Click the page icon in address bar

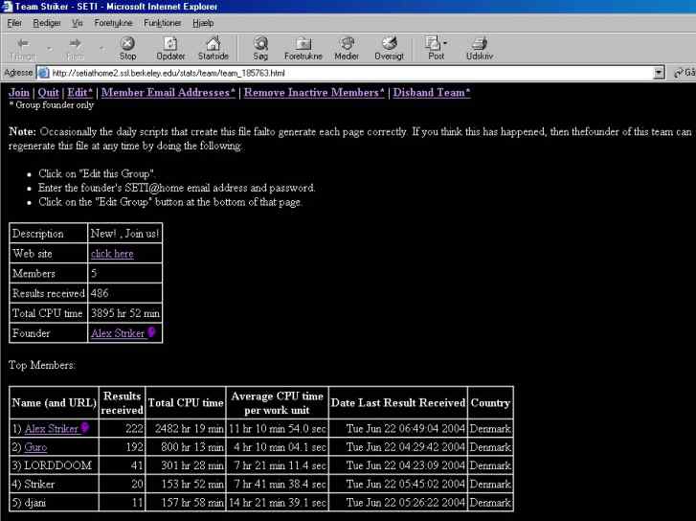(43, 73)
